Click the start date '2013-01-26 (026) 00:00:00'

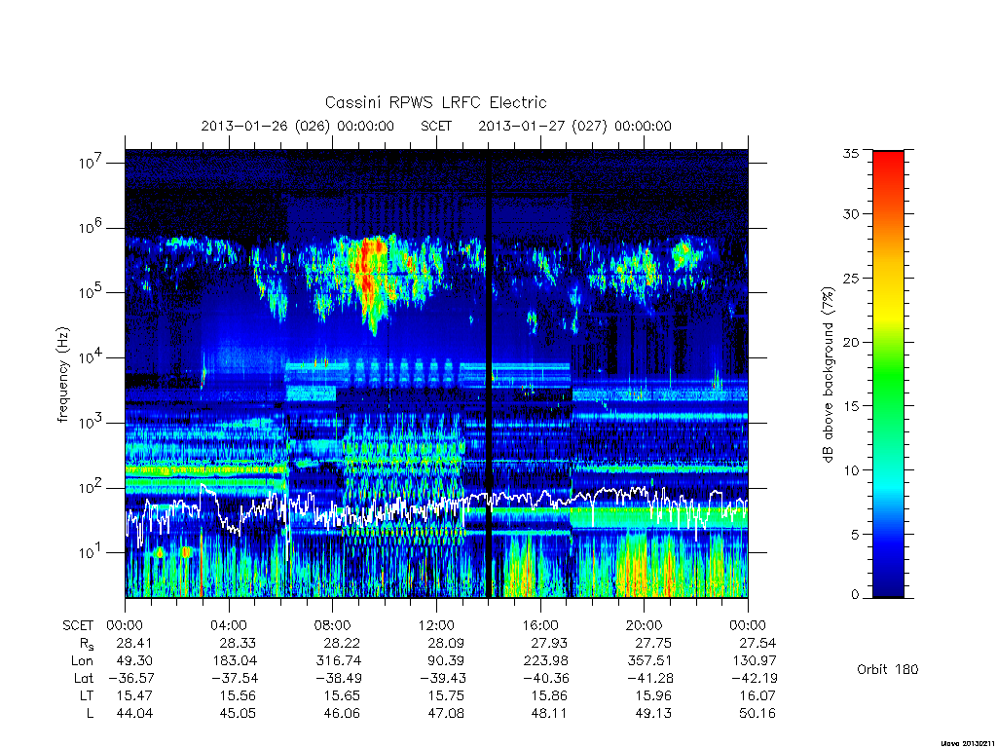point(298,126)
